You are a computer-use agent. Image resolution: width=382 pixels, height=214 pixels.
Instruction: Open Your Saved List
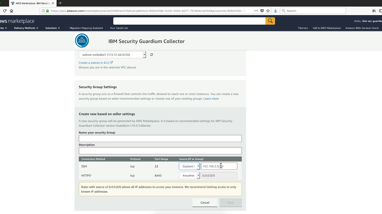(119, 28)
